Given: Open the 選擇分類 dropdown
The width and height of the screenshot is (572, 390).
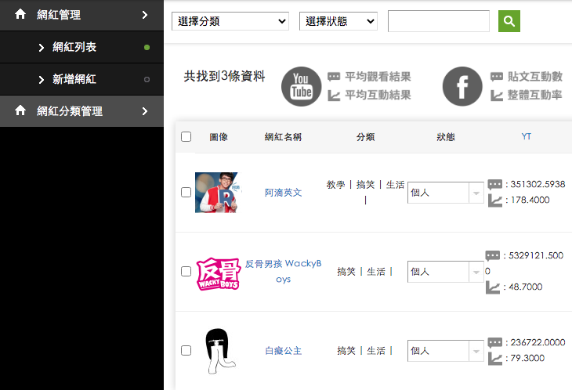Looking at the screenshot, I should click(230, 21).
